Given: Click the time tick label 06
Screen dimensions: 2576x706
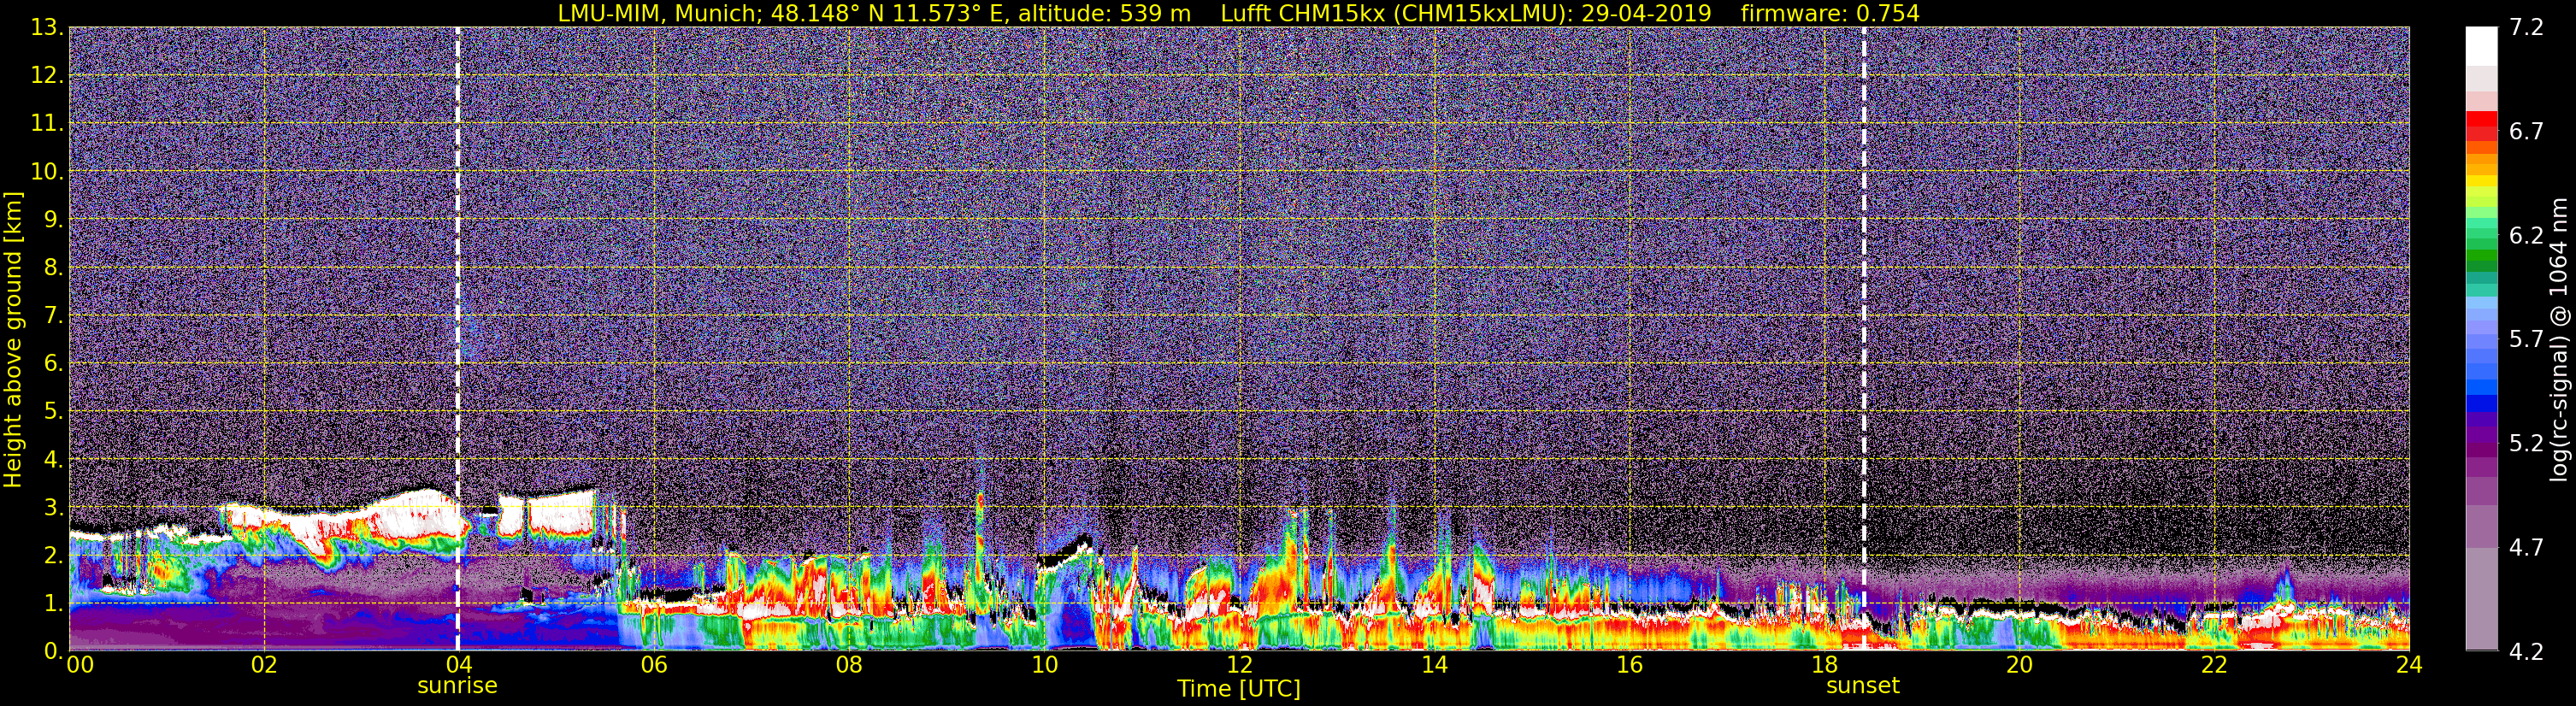Looking at the screenshot, I should (x=654, y=666).
